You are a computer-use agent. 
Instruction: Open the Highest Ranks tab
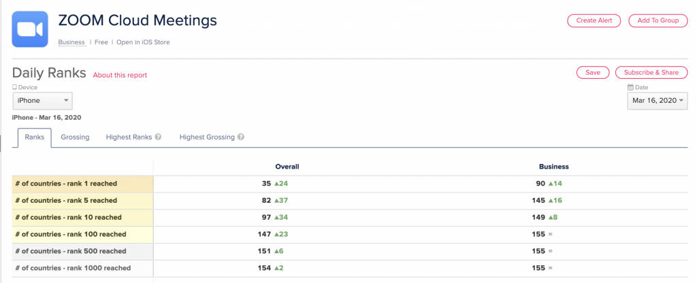click(x=129, y=137)
